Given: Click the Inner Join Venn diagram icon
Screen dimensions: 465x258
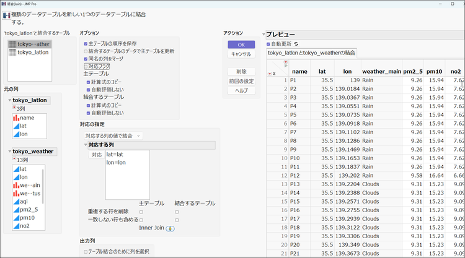Looking at the screenshot, I should point(170,228).
